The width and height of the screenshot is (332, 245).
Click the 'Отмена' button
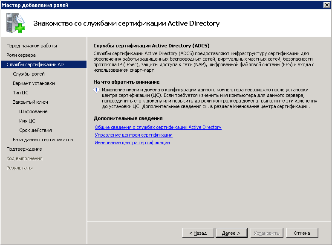point(302,233)
